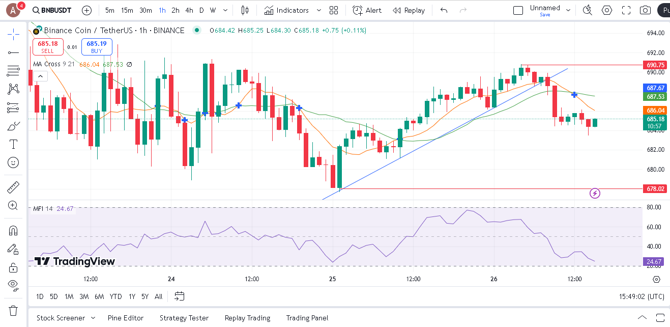Open the user profile avatar menu

pos(13,10)
